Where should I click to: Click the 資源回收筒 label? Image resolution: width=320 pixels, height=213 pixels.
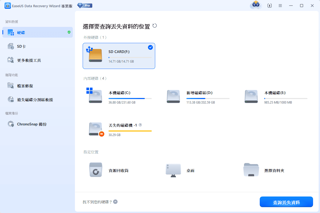[x=118, y=170]
